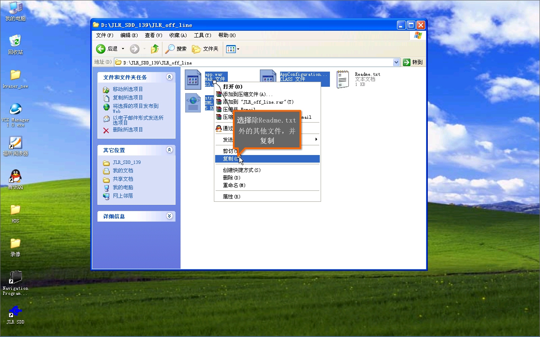Select the XML globe file icon
The width and height of the screenshot is (540, 337).
click(x=193, y=103)
